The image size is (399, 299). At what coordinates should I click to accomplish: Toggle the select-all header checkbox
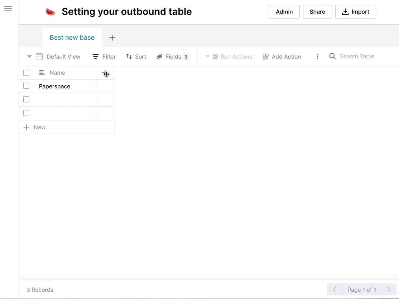(26, 73)
